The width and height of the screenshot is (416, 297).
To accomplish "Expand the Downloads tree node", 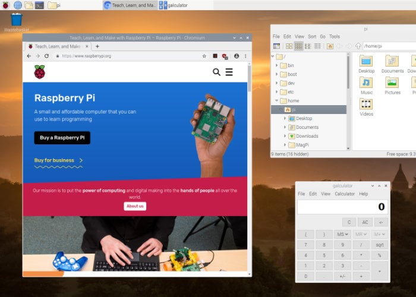I will [285, 136].
